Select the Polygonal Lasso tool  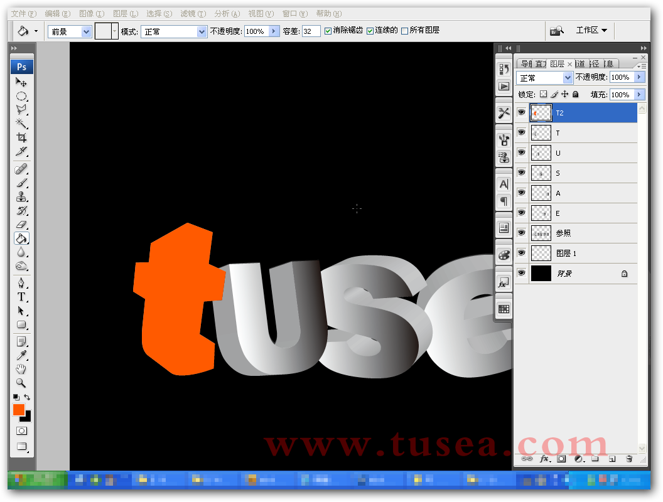[21, 110]
